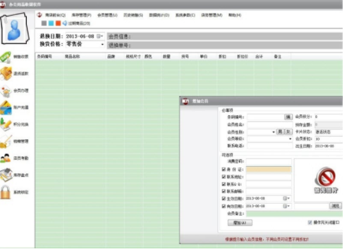Click the 浏览 browse photo button
This screenshot has height=249, width=345.
tap(335, 206)
